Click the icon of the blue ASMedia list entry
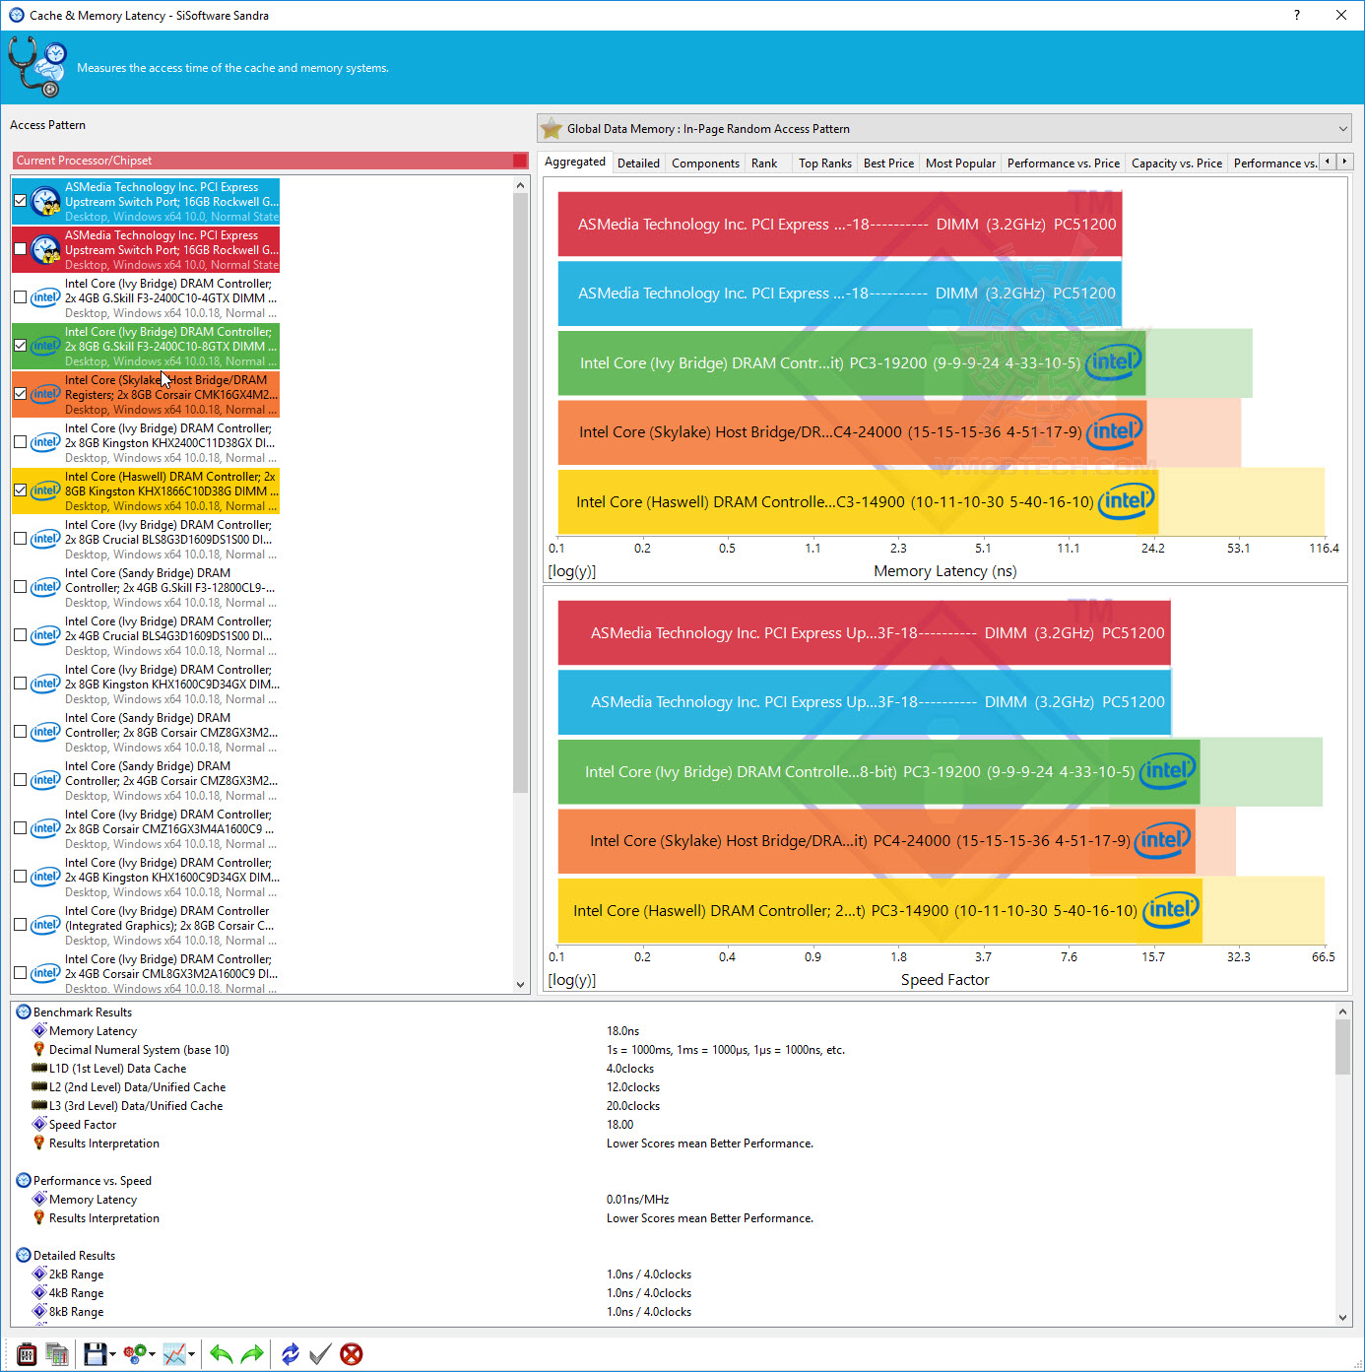1365x1372 pixels. 45,202
